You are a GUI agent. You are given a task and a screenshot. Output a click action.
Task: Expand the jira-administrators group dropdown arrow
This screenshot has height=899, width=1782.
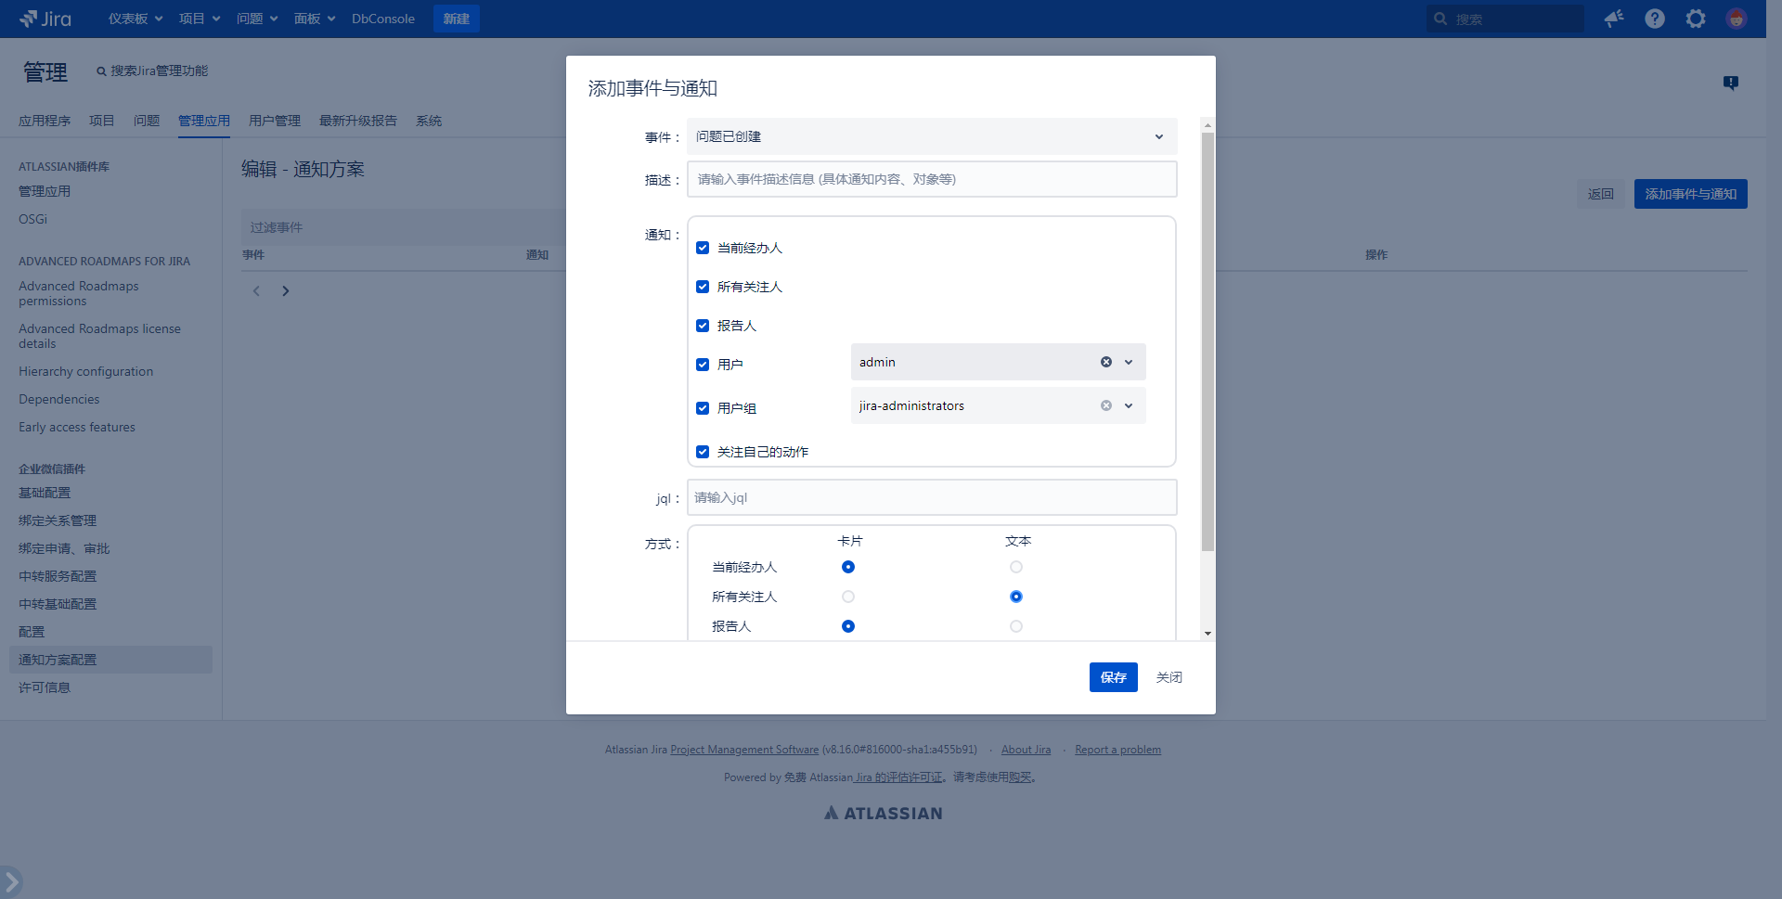1129,405
